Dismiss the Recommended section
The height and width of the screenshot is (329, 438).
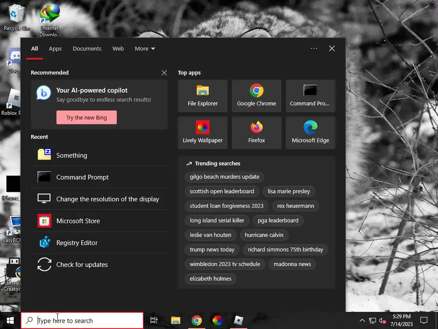pos(164,73)
